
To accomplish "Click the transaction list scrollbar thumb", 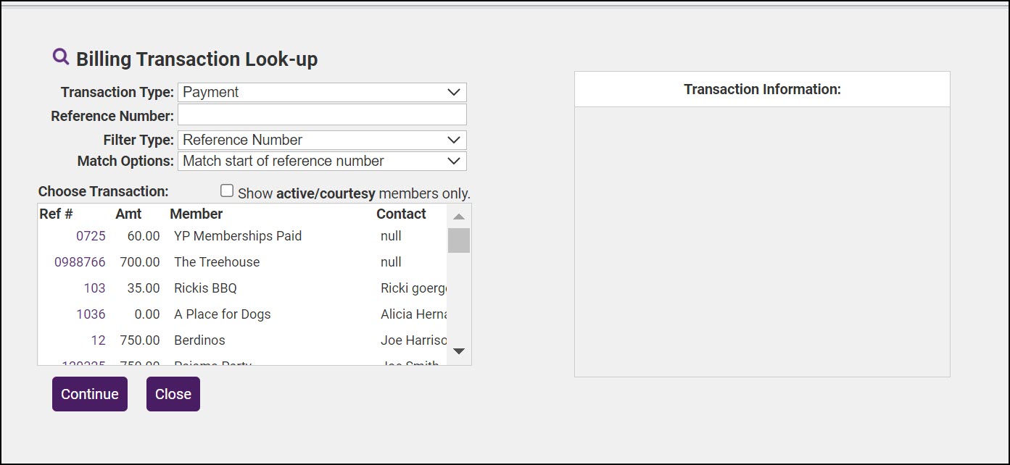I will pos(458,240).
